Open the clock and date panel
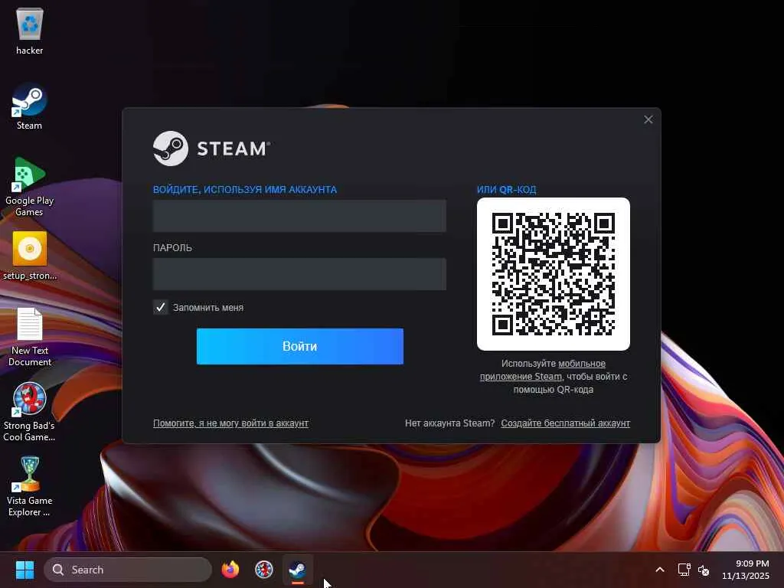The image size is (784, 588). (x=745, y=570)
